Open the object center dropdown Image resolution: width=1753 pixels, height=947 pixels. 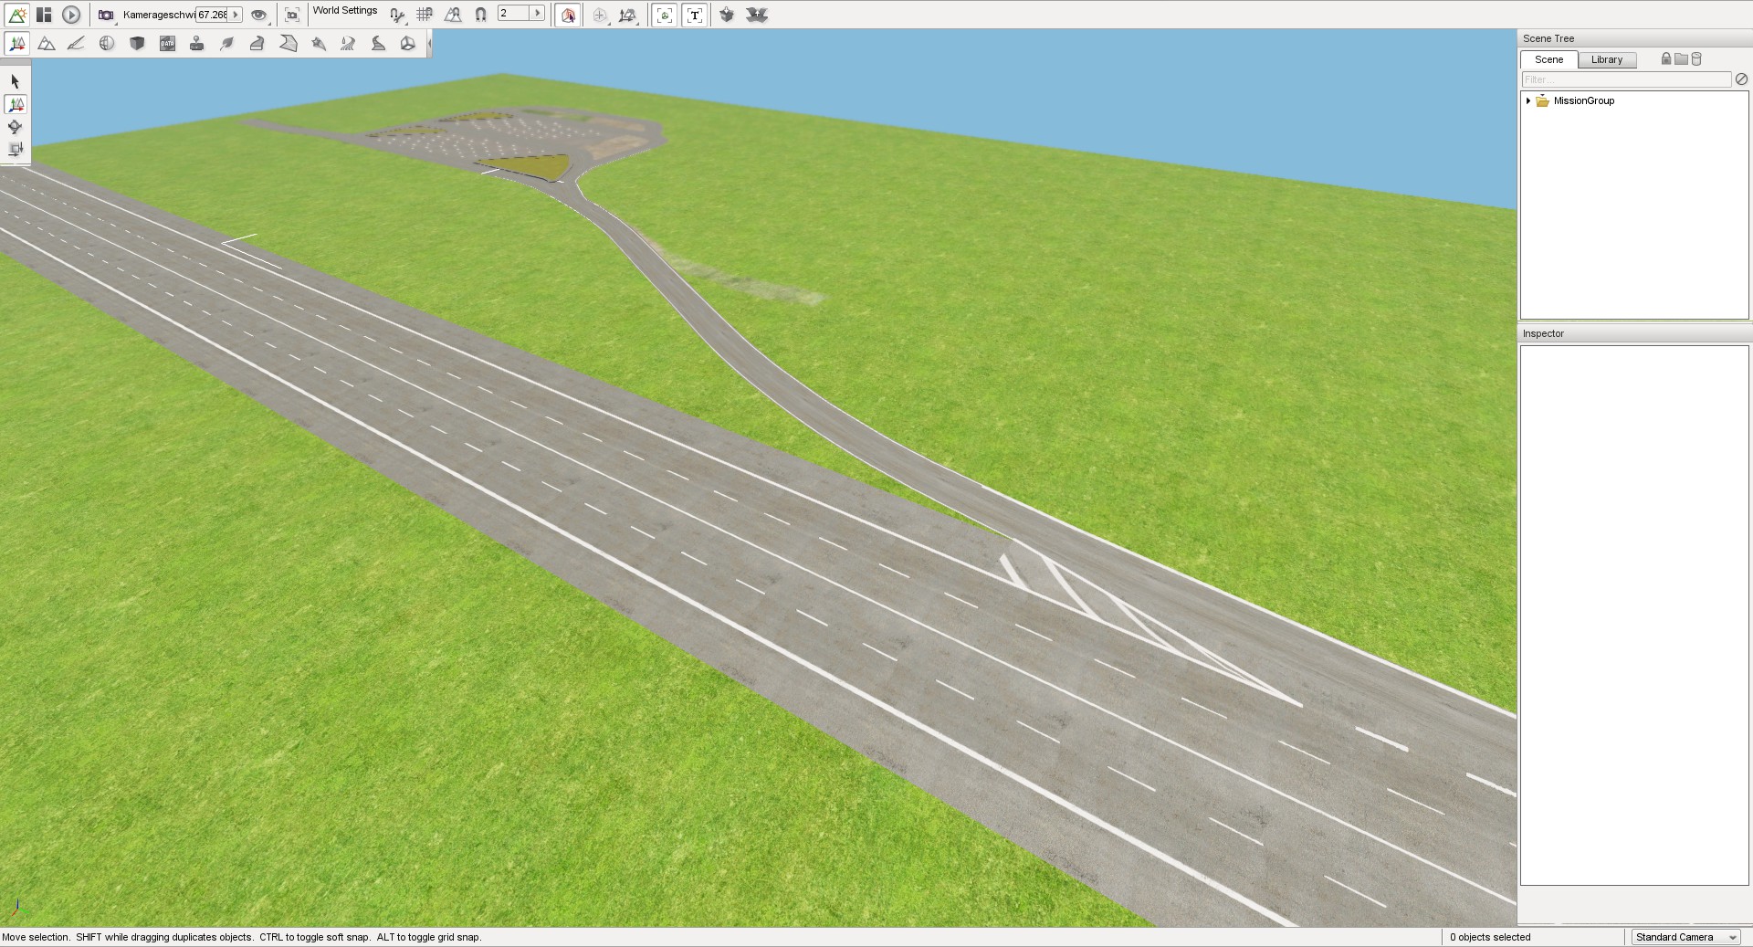(600, 15)
